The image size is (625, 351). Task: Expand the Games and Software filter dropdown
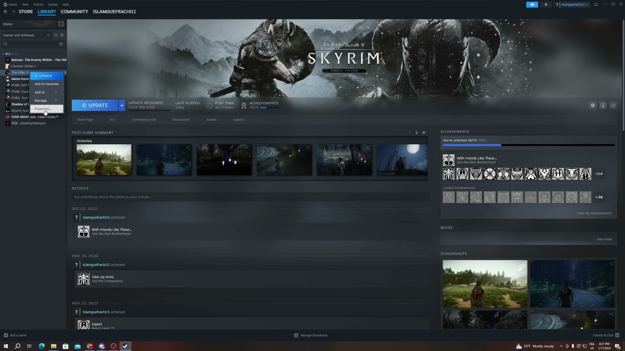(x=26, y=35)
